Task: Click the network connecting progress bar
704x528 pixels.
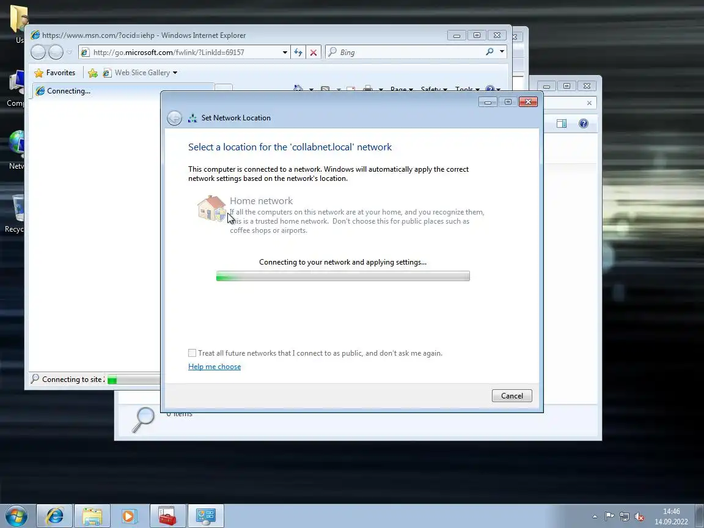Action: coord(343,276)
